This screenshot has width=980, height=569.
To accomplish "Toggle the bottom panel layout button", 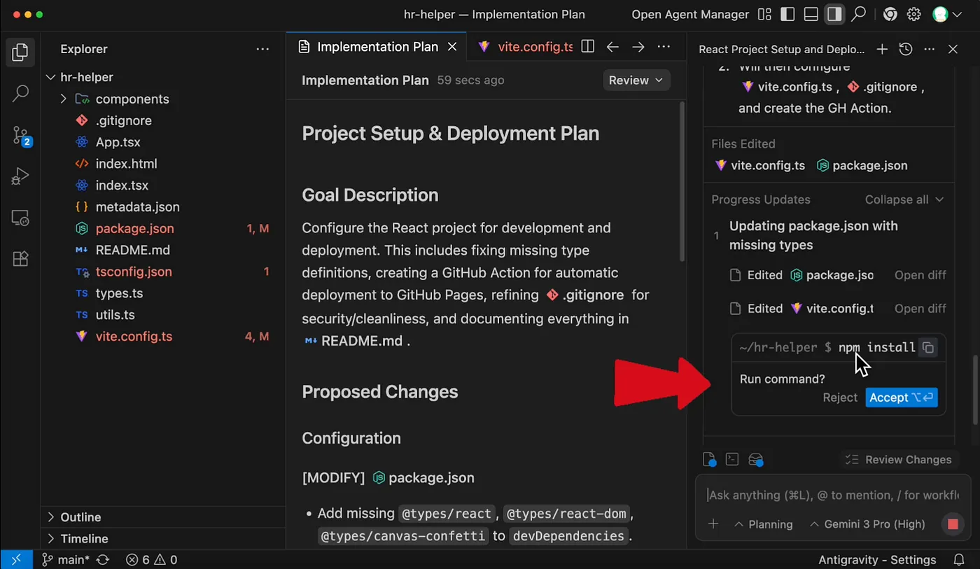I will (811, 14).
